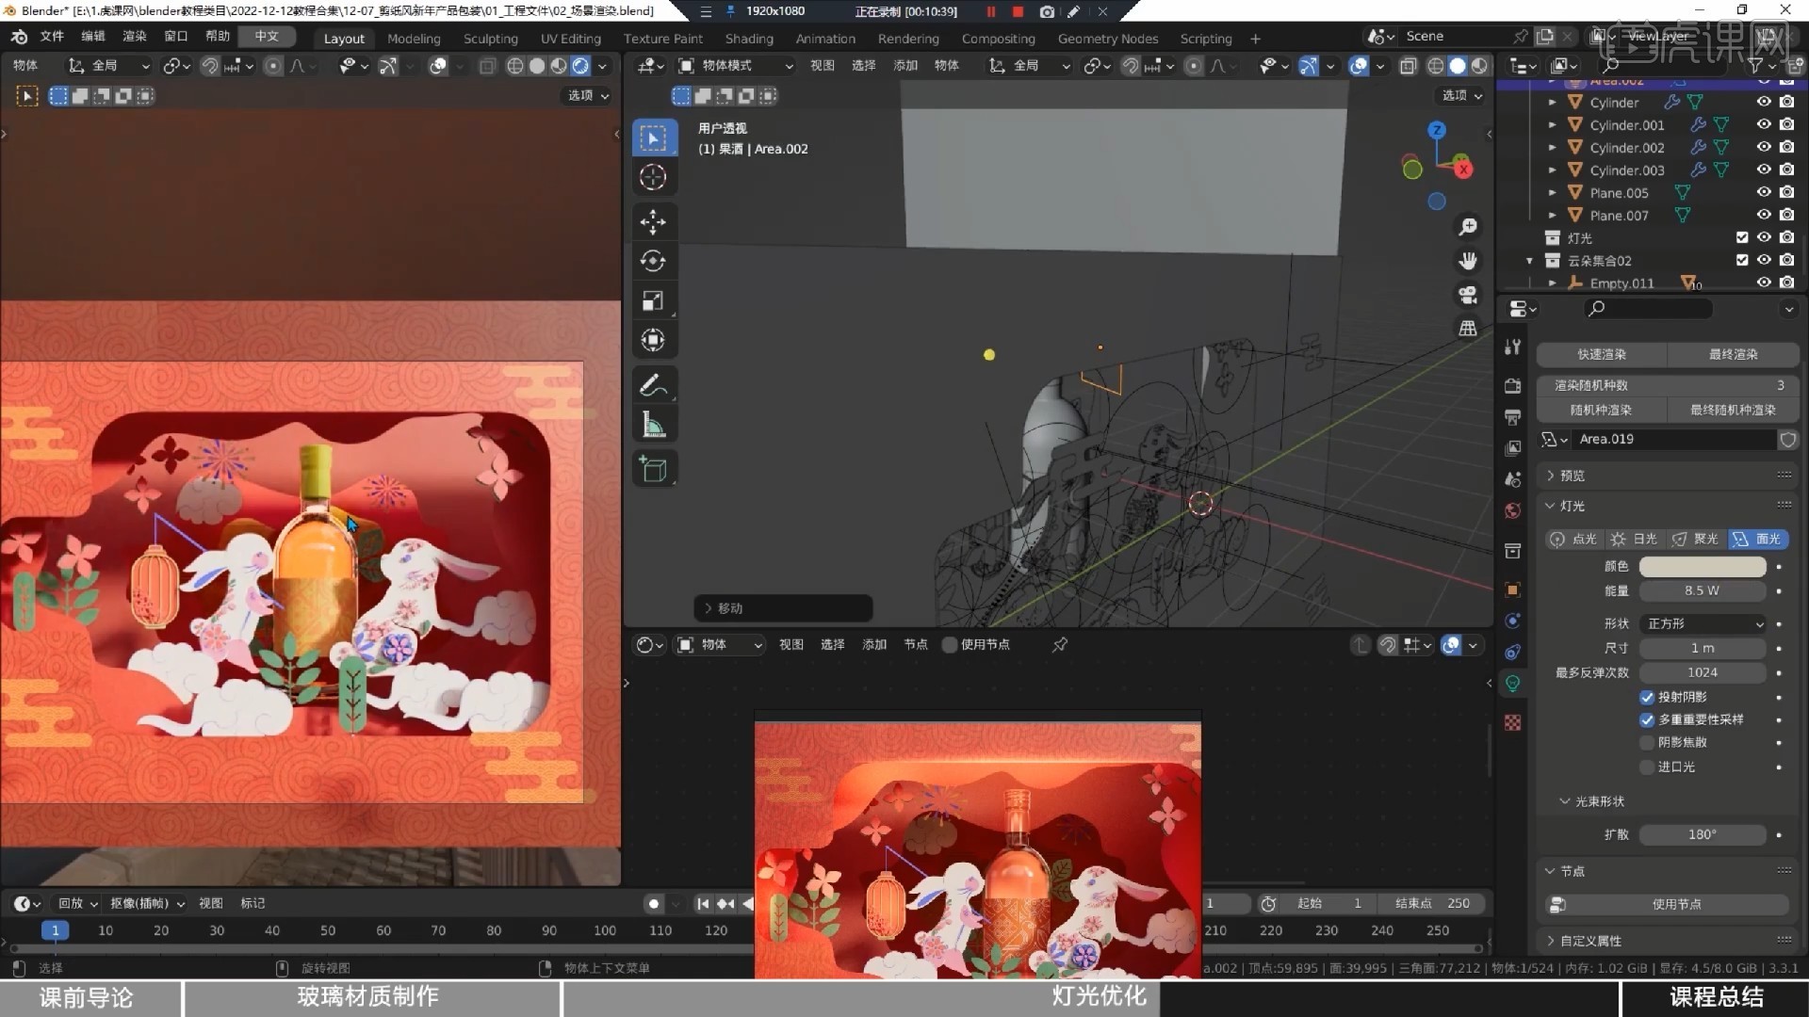Screen dimensions: 1809x1017
Task: Open the Object properties tab
Action: click(x=1513, y=589)
